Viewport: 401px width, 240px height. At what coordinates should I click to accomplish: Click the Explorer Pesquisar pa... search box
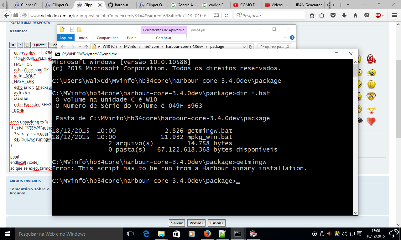pos(275,47)
